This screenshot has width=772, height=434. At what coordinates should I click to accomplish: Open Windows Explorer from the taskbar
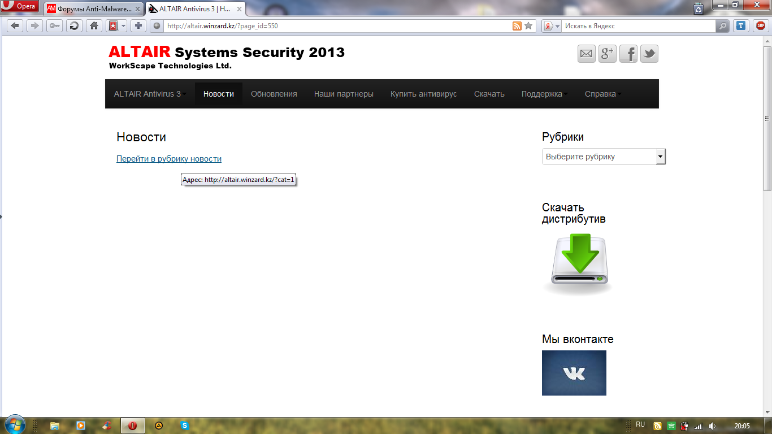[x=55, y=426]
